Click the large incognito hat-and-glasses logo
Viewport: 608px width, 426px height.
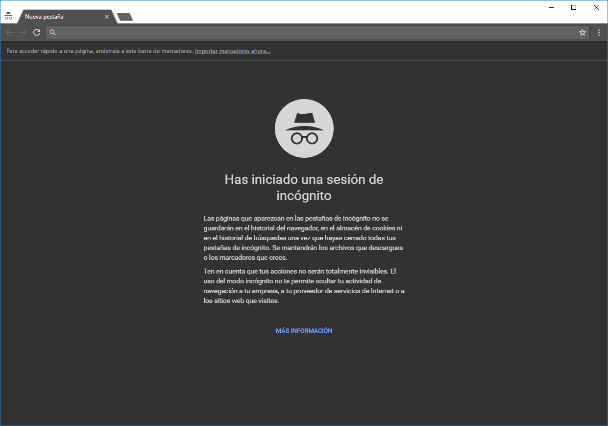(304, 128)
